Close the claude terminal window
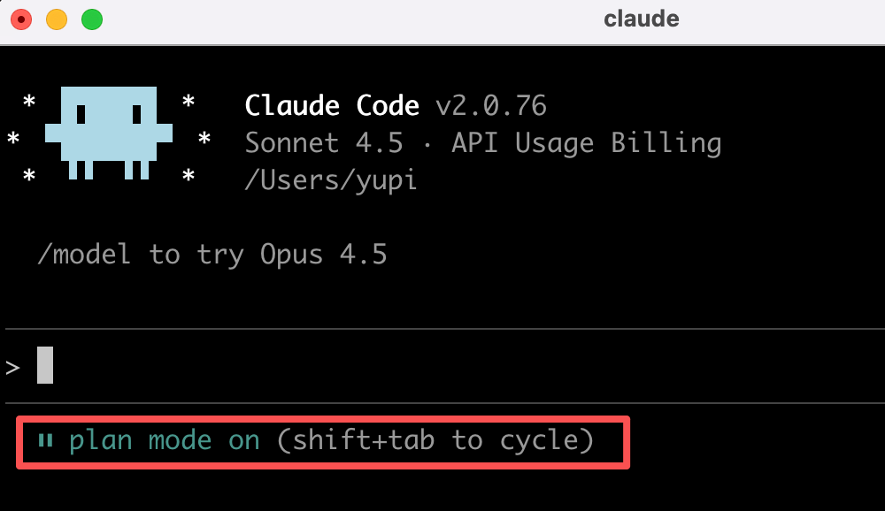Viewport: 885px width, 511px height. (x=20, y=19)
